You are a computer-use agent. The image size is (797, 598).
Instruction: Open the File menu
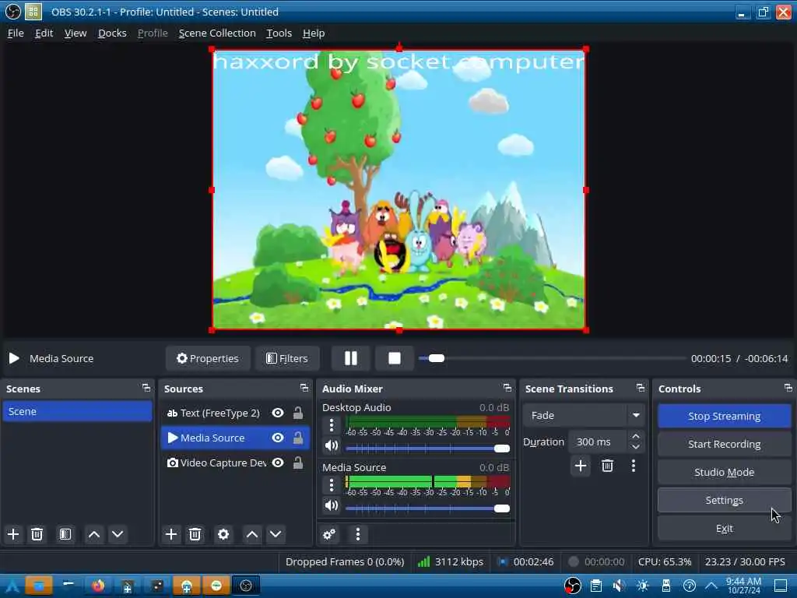16,33
